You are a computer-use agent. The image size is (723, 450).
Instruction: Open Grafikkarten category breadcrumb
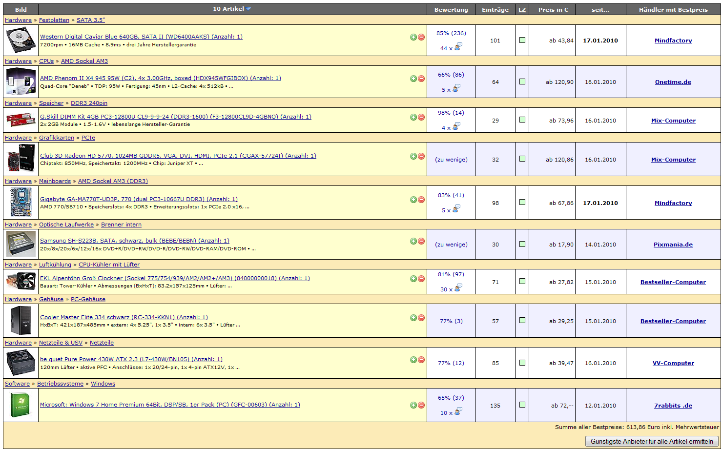pos(57,138)
